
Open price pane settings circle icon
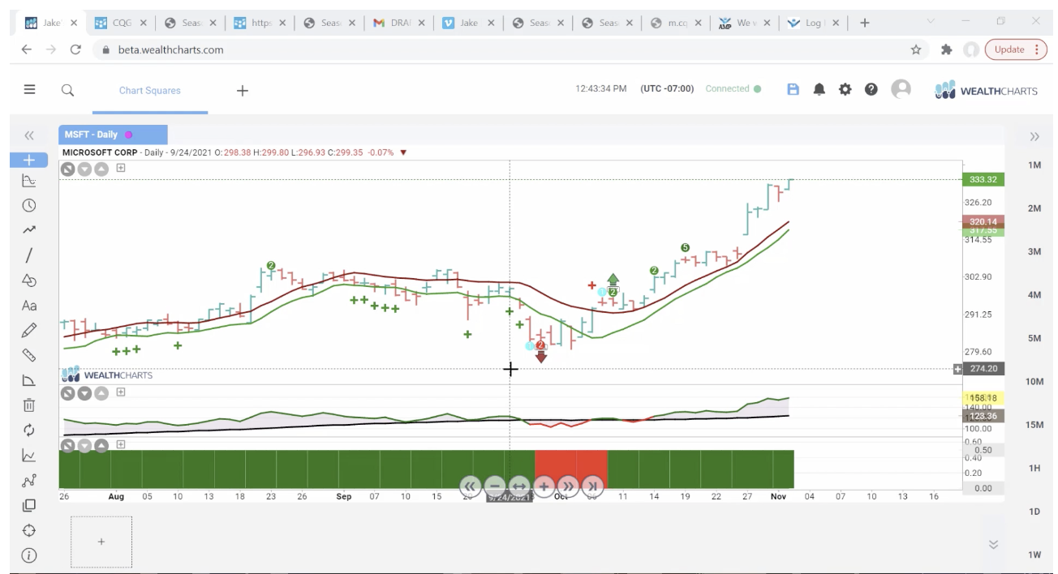(x=68, y=169)
